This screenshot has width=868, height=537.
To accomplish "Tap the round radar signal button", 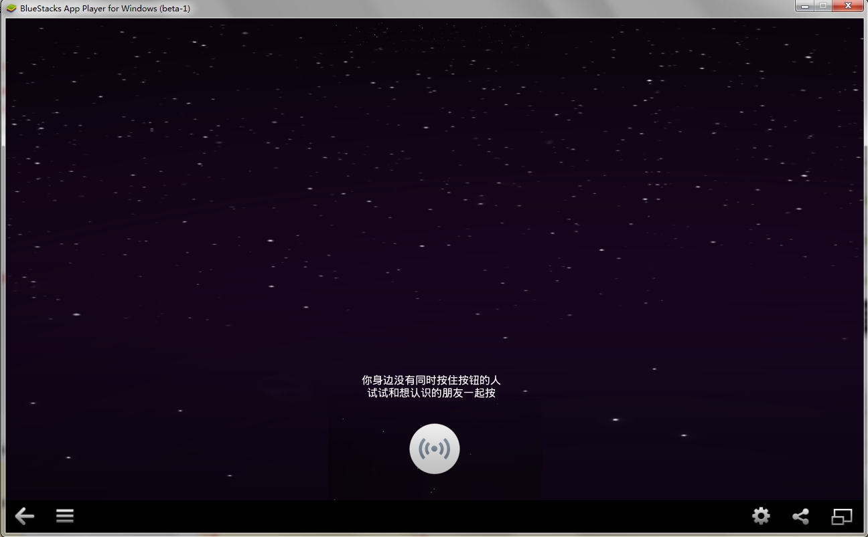I will (435, 449).
